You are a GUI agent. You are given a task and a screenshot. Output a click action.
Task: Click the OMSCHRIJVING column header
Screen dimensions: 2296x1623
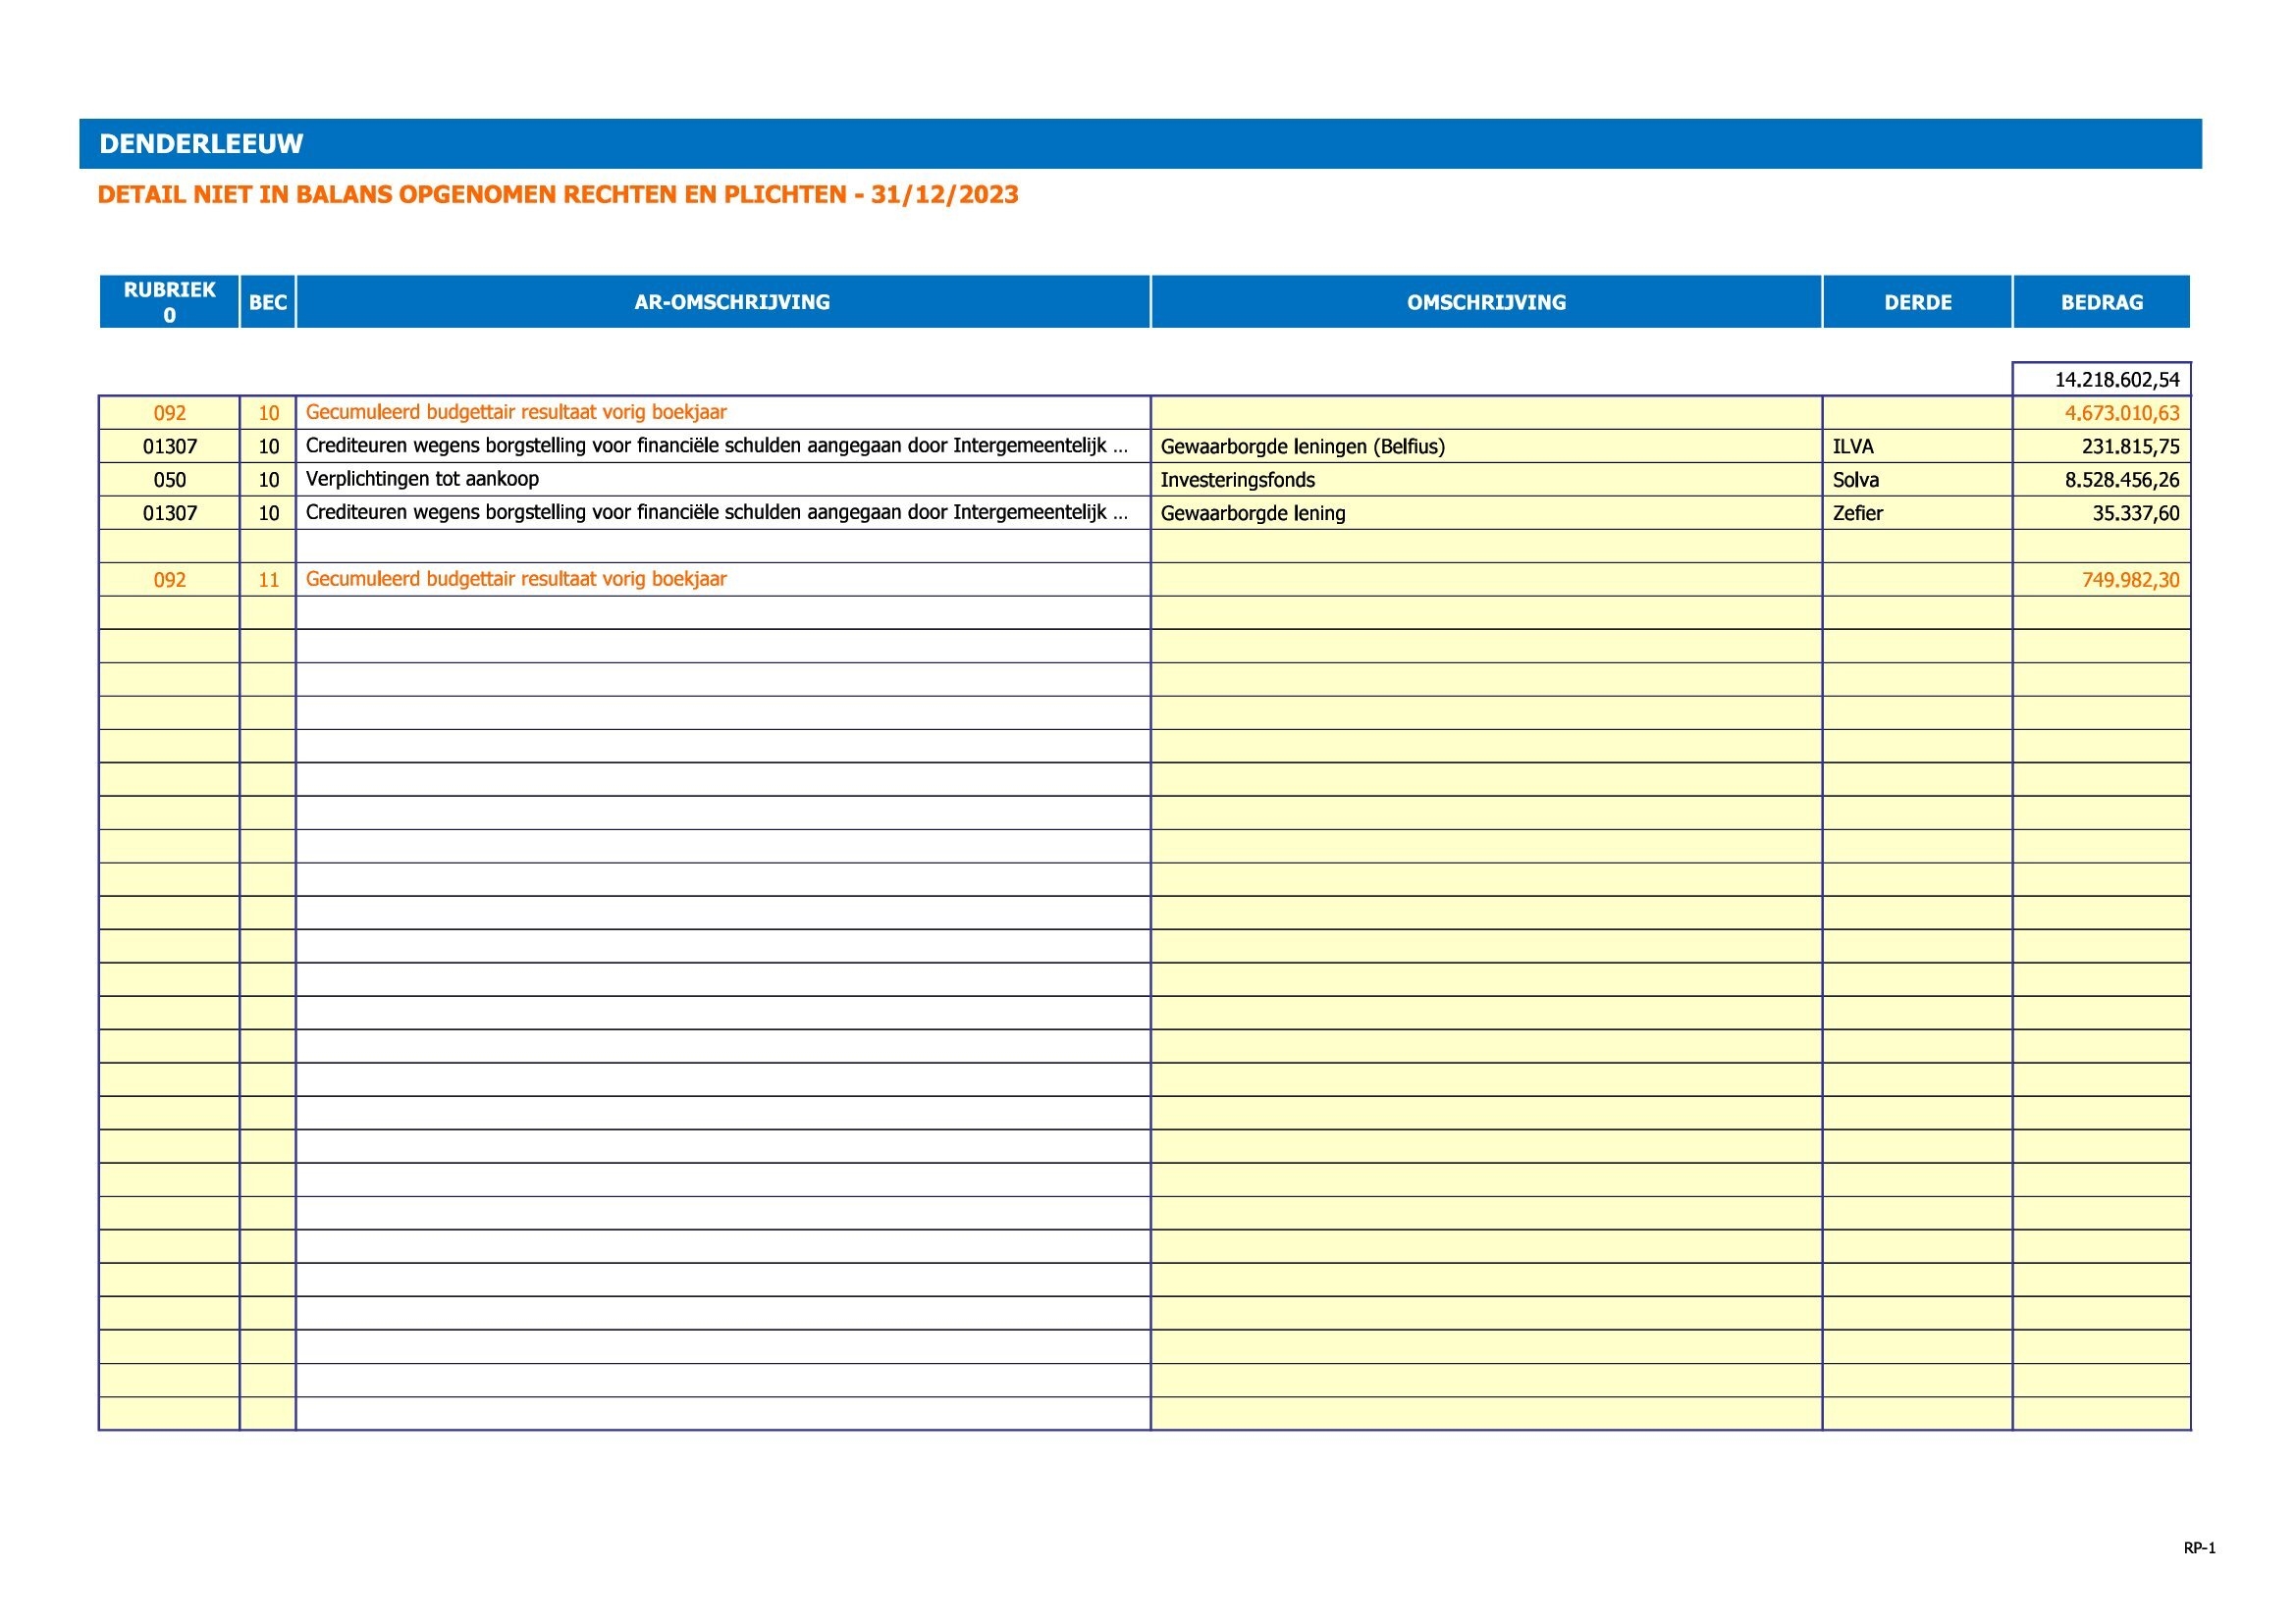tap(1486, 302)
